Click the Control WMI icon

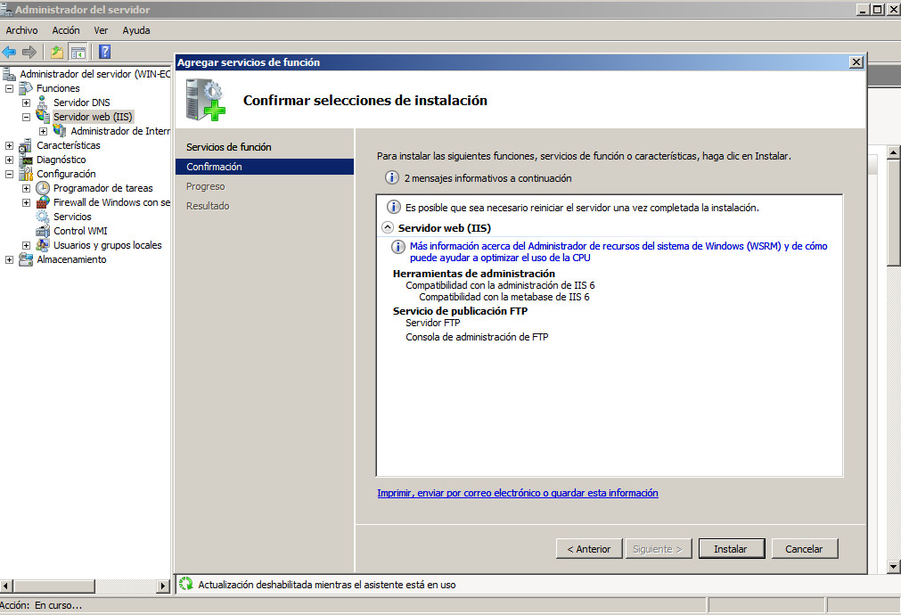(43, 231)
